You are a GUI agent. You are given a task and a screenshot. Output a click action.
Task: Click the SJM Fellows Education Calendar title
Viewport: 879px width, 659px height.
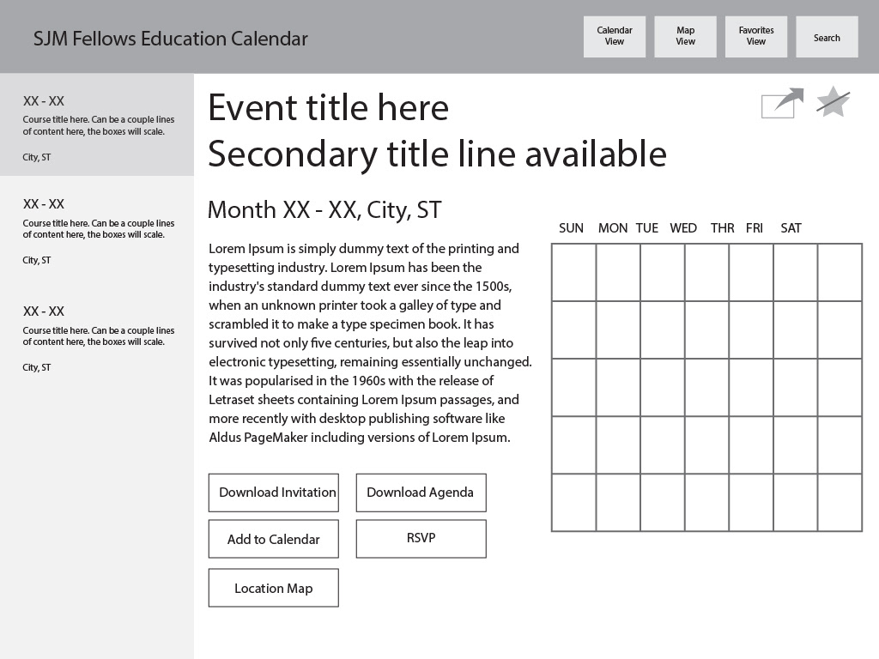[x=171, y=39]
